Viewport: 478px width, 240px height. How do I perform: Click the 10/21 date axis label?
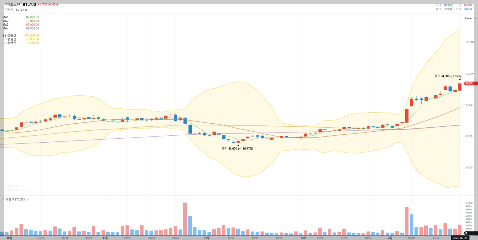tap(65, 238)
